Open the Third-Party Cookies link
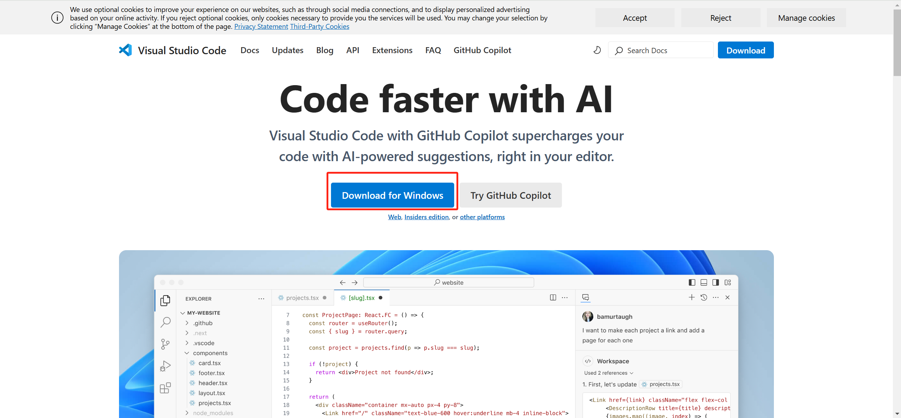Screen dimensions: 901x418 click(x=320, y=26)
